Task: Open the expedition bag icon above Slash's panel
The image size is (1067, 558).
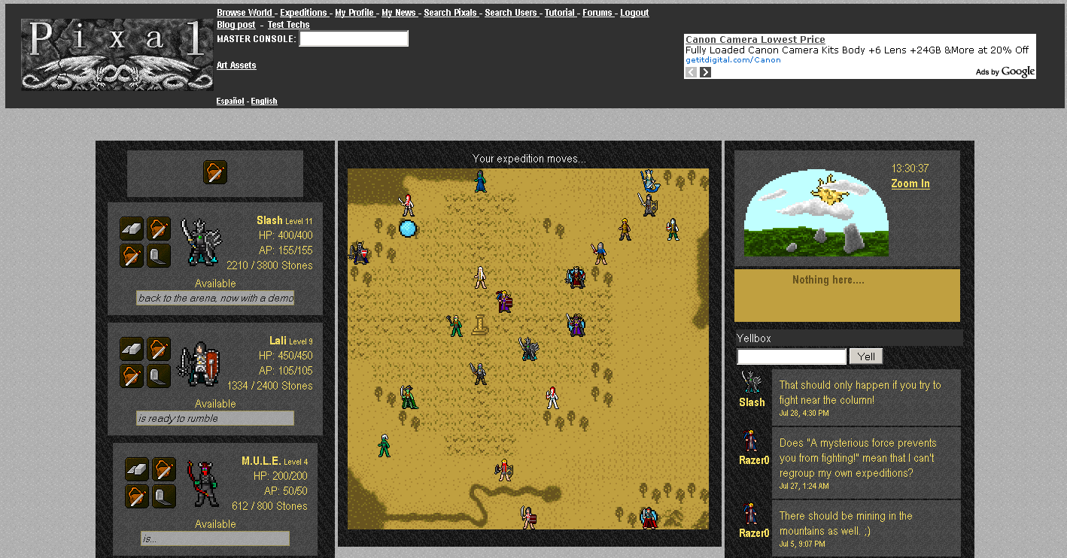Action: coord(214,173)
